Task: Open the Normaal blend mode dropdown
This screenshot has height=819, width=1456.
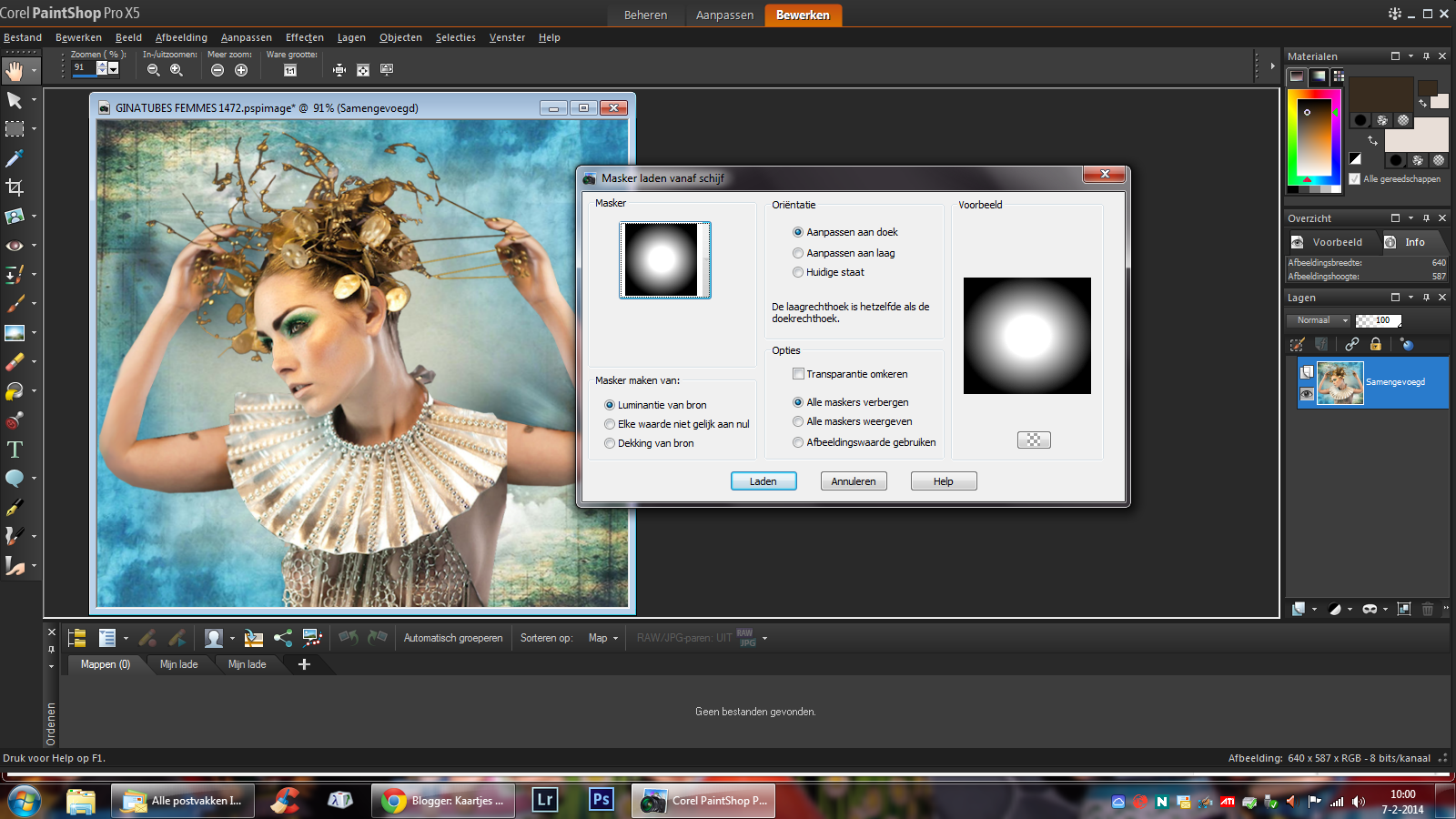Action: click(x=1319, y=320)
